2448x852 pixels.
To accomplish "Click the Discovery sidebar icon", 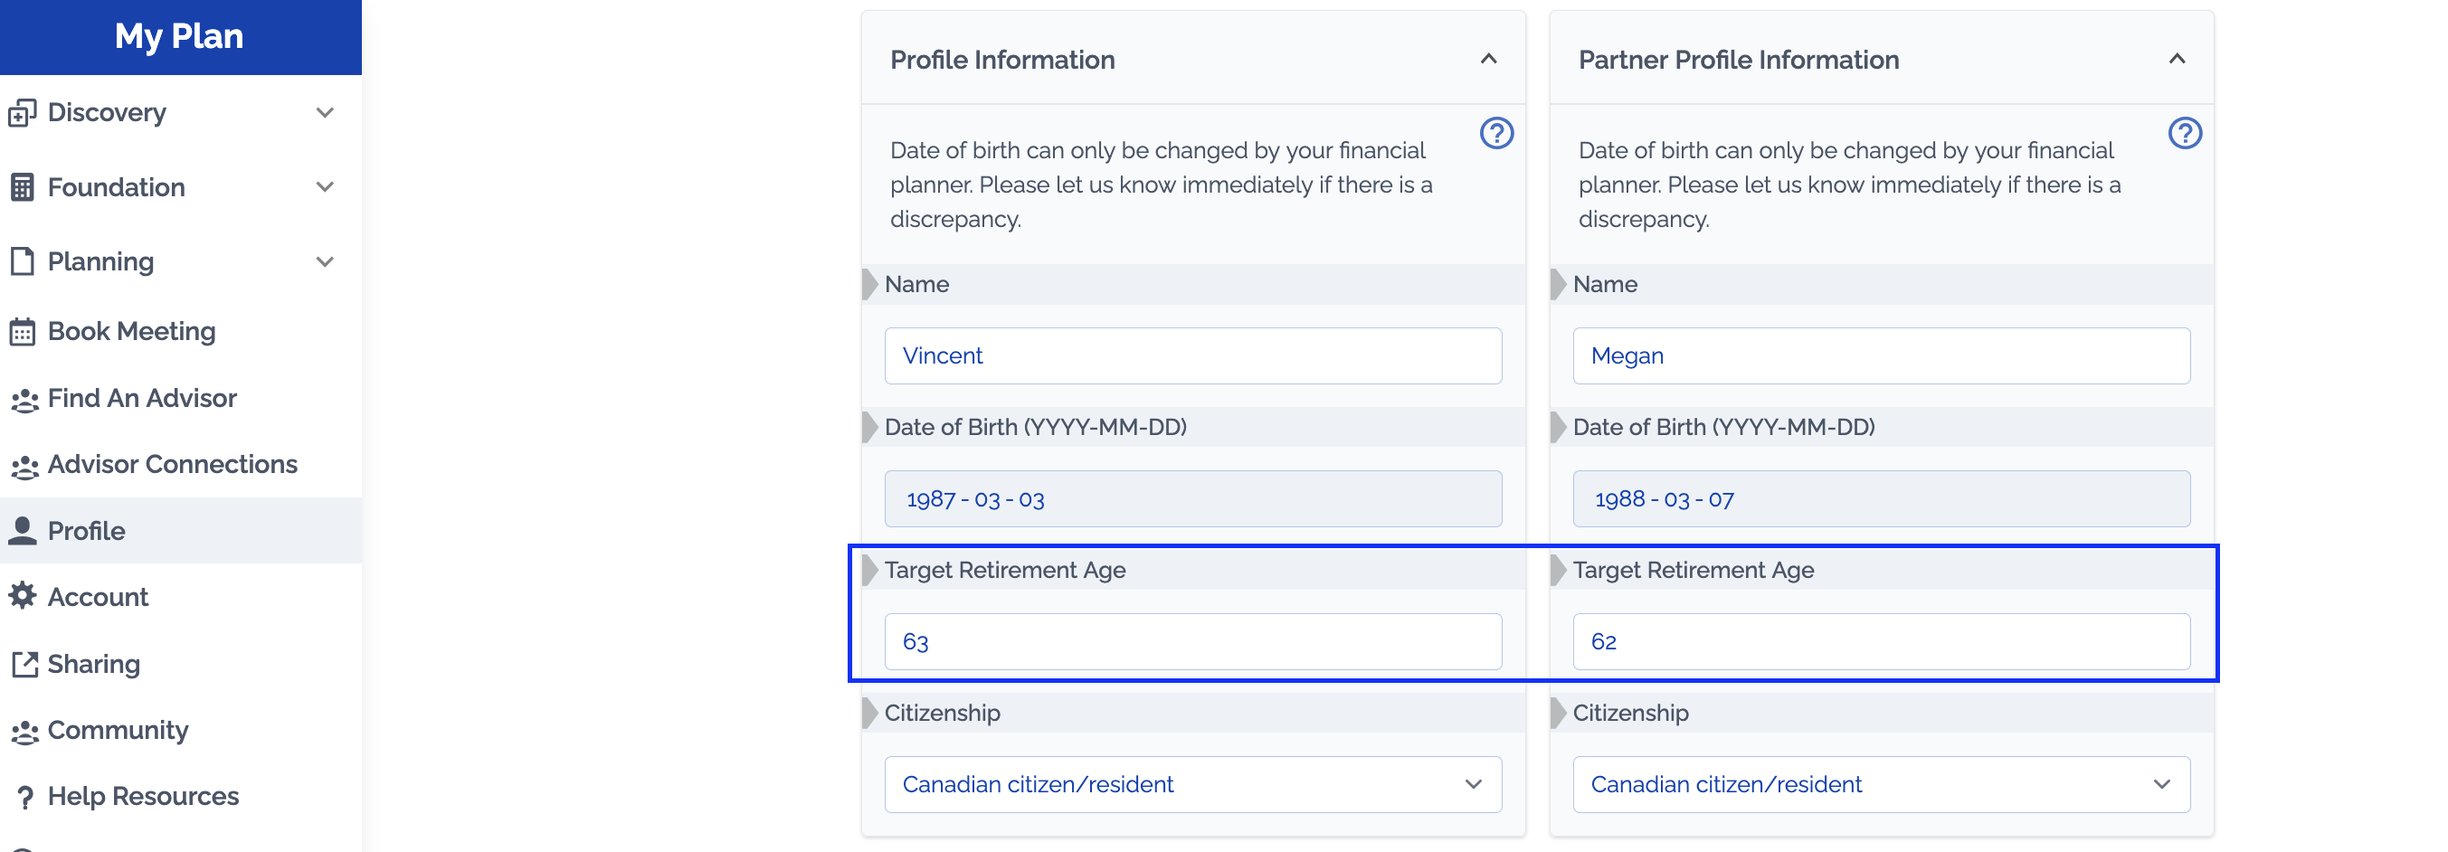I will point(22,113).
